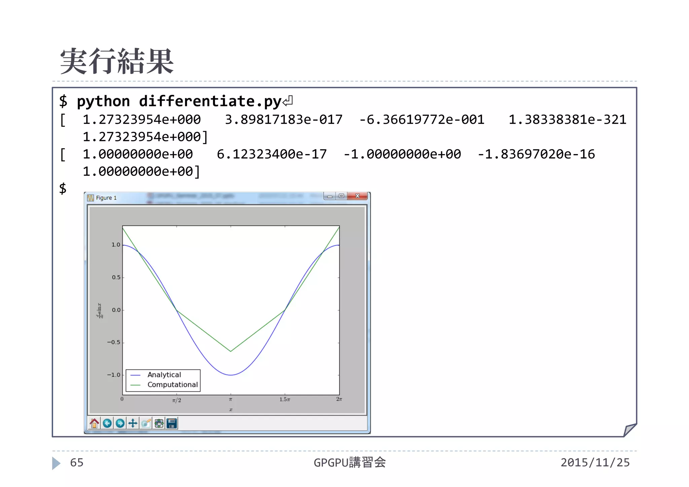The height and width of the screenshot is (487, 689).
Task: Click the π x-axis tick label
Action: 230,399
